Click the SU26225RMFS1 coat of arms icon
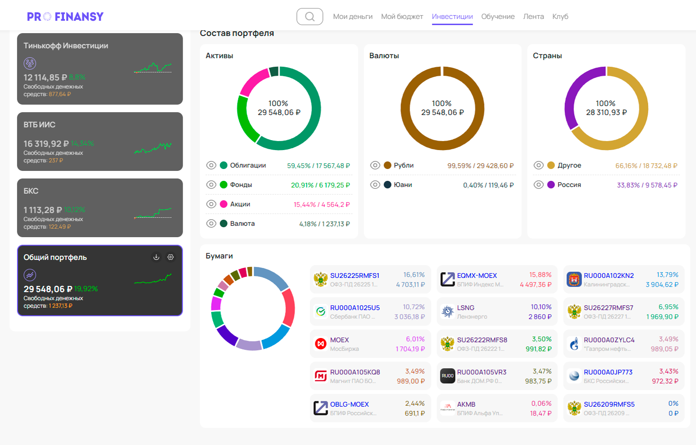Viewport: 696px width, 445px height. 321,279
